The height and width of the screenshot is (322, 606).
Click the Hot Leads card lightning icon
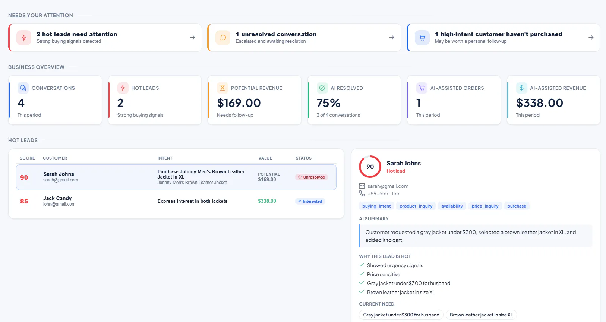coord(123,88)
